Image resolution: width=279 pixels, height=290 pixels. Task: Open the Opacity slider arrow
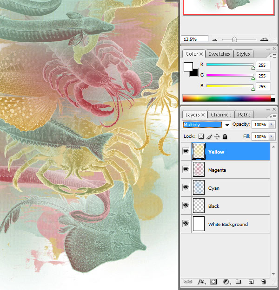pos(272,124)
